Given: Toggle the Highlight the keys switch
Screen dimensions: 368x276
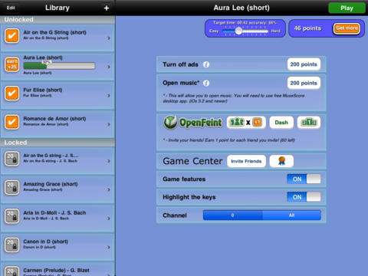Looking at the screenshot, I should (304, 197).
